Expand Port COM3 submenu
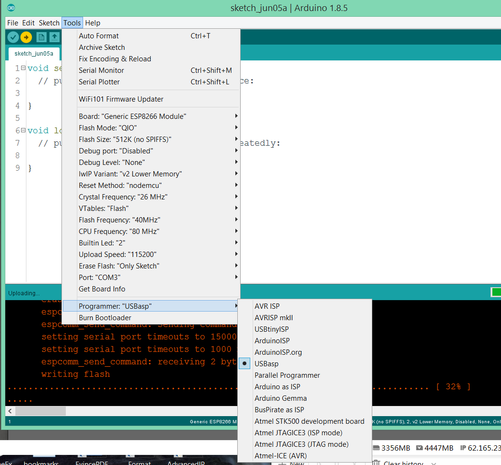This screenshot has height=465, width=501. pos(151,277)
